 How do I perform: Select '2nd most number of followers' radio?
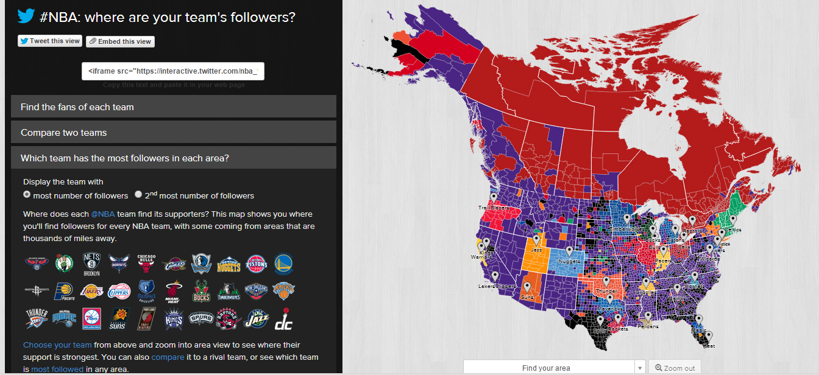138,195
